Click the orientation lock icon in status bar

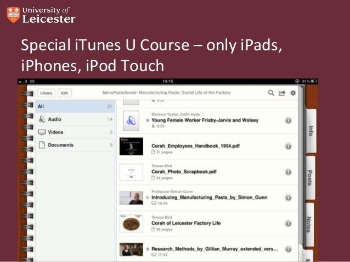(297, 81)
